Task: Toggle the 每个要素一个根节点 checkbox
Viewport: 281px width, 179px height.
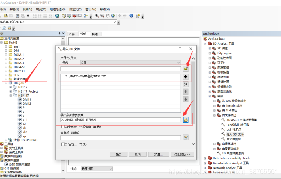Action: point(63,127)
